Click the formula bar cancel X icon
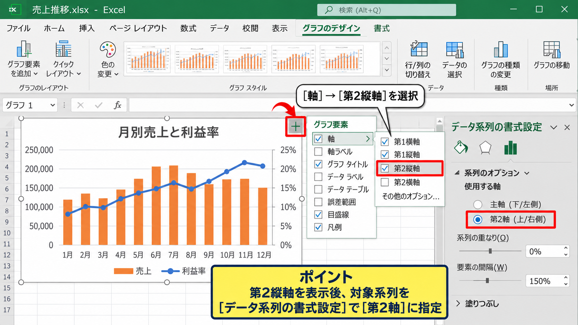 pyautogui.click(x=81, y=105)
